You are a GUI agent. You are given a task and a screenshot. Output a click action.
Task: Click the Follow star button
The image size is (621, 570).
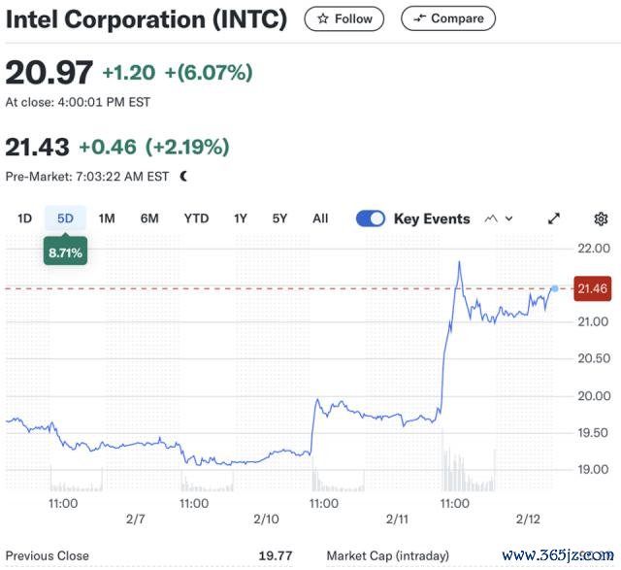tap(343, 18)
